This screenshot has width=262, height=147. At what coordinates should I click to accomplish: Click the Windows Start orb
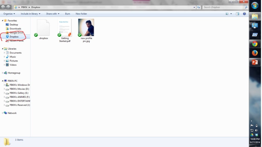pos(255,6)
